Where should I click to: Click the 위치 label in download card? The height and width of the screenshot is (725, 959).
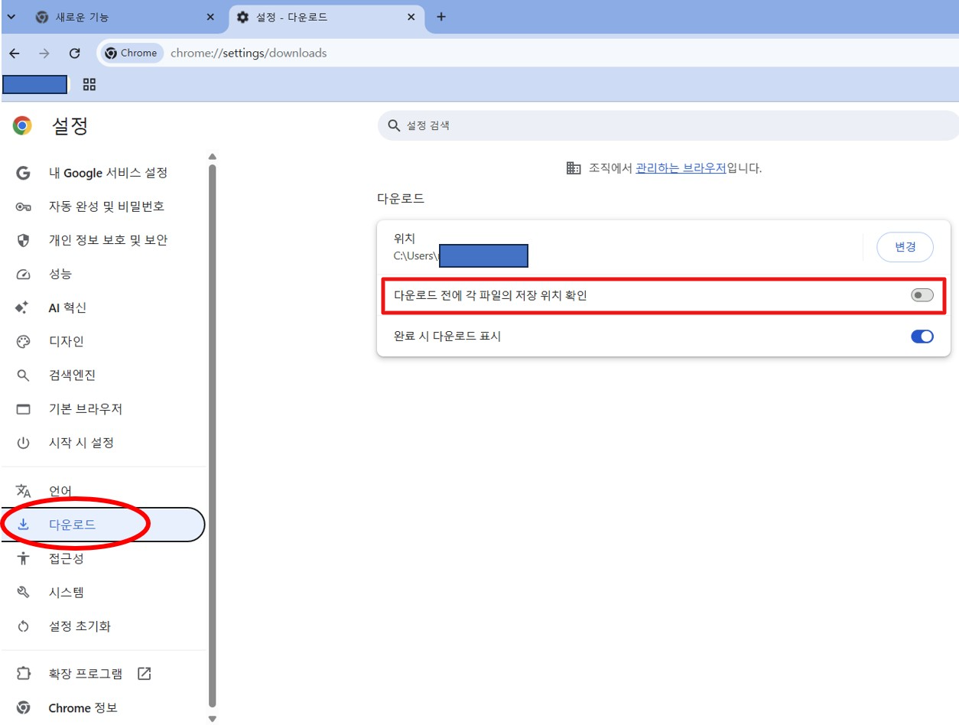click(404, 239)
